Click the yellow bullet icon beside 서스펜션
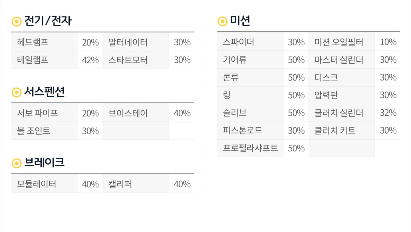Screen dimensions: 411x232 coord(17,92)
